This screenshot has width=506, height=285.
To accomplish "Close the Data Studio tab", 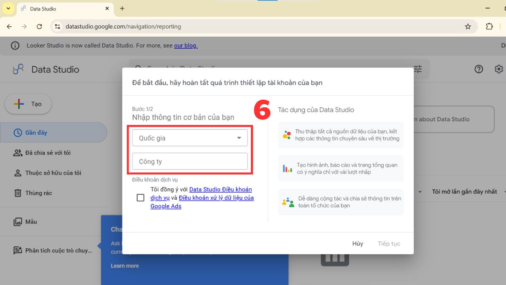I will pyautogui.click(x=107, y=8).
